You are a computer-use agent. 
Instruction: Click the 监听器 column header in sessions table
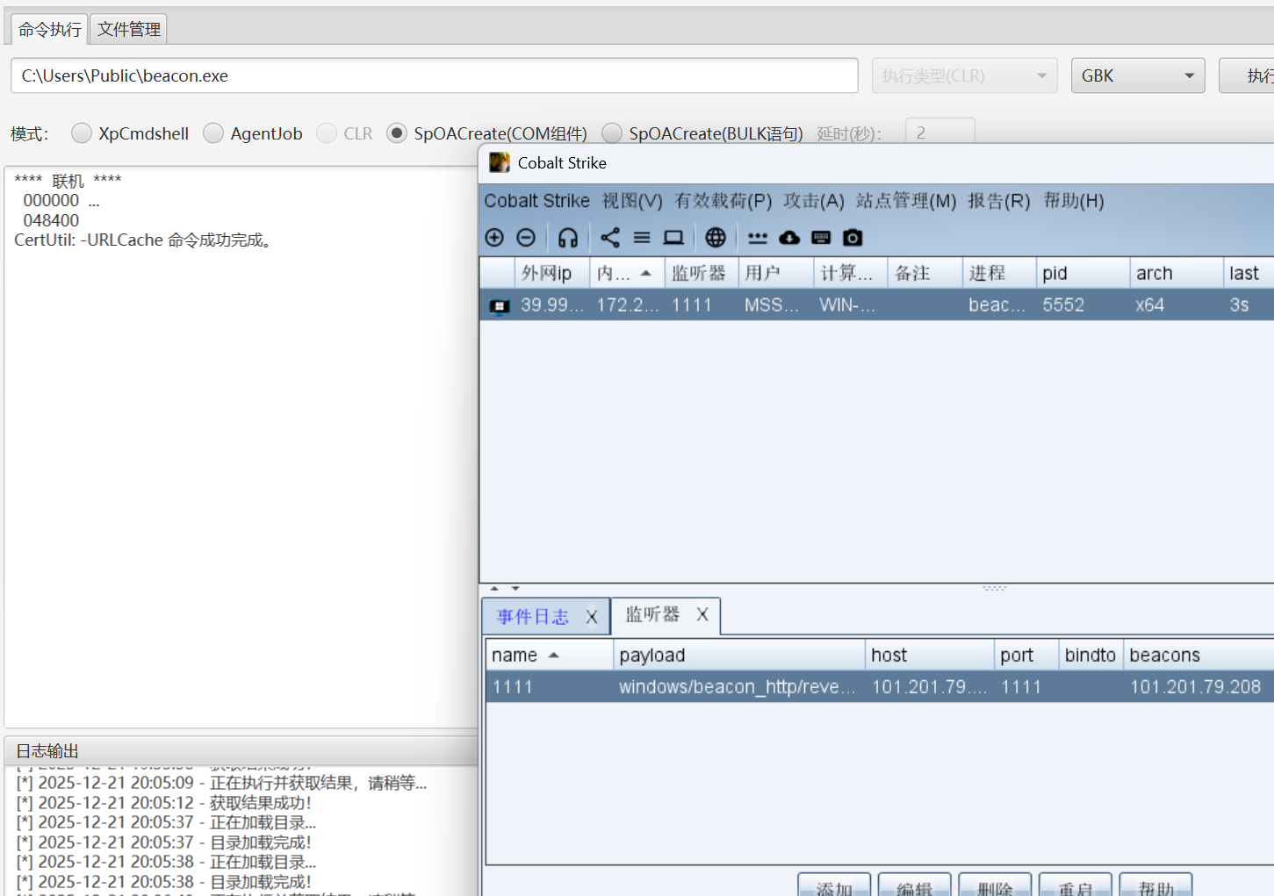(x=702, y=273)
